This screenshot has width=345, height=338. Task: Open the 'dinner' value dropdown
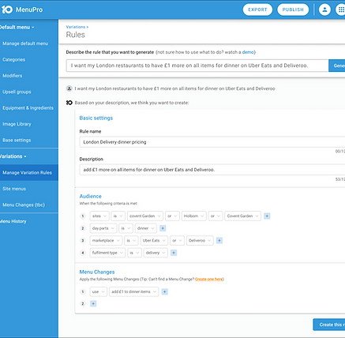[146, 228]
